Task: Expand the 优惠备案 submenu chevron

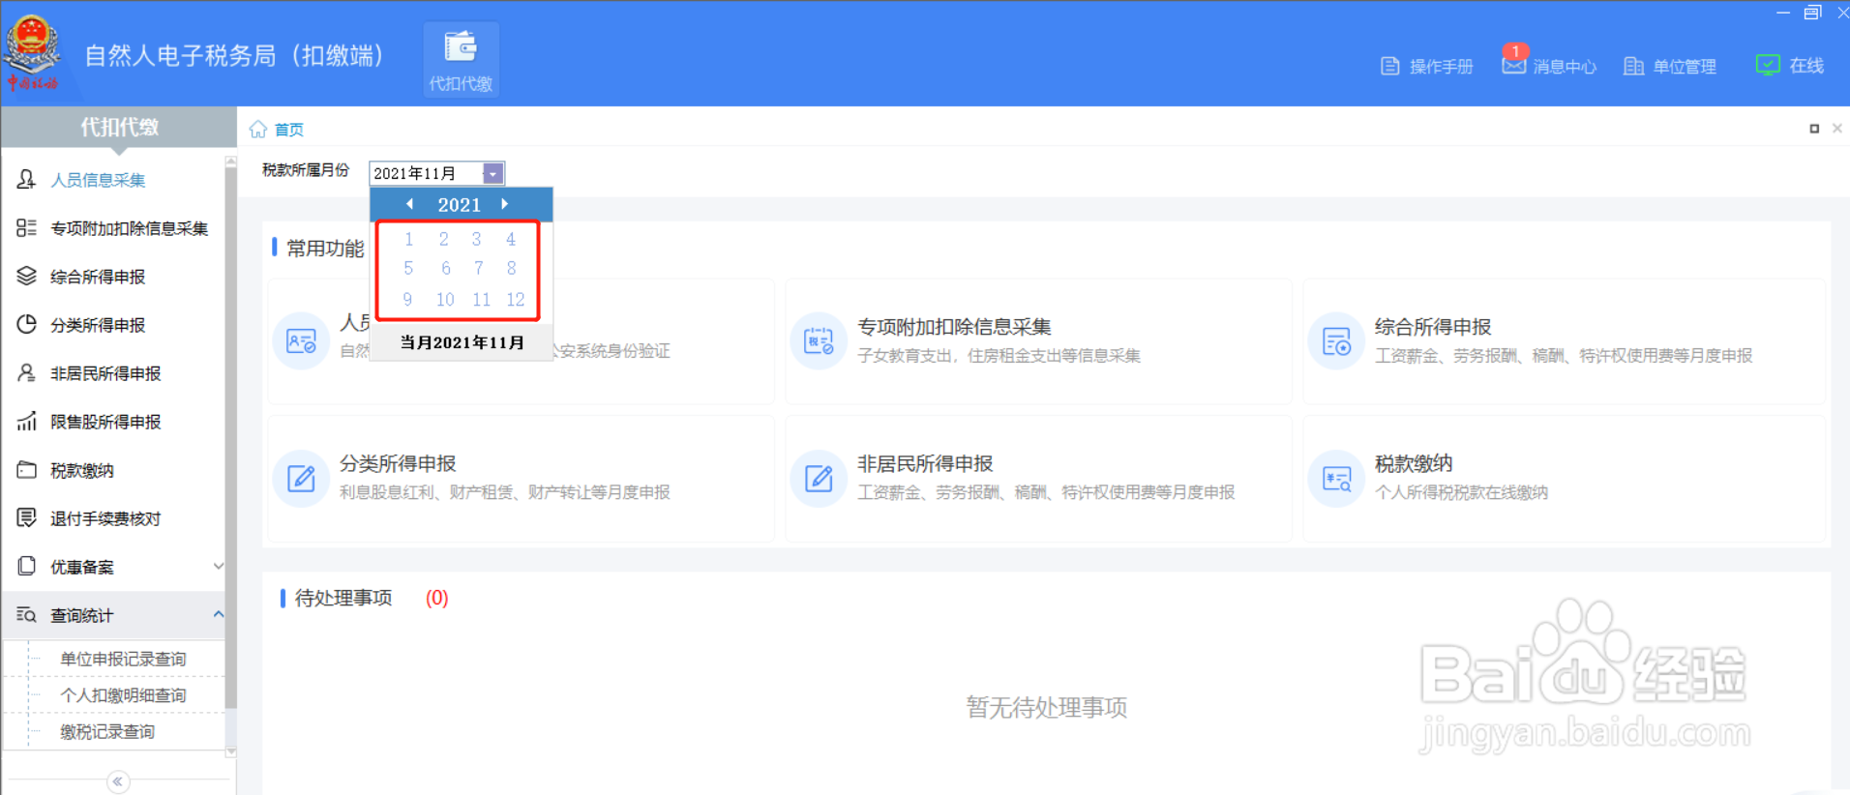Action: click(x=218, y=566)
